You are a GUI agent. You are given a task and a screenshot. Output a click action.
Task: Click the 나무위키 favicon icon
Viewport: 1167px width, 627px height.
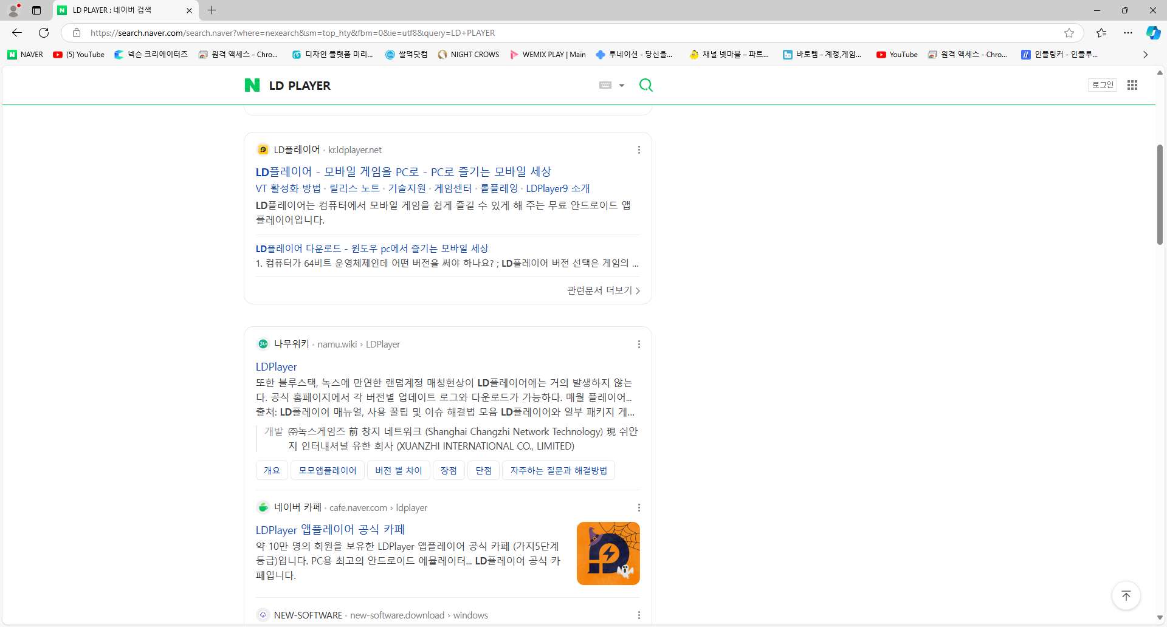pos(263,344)
